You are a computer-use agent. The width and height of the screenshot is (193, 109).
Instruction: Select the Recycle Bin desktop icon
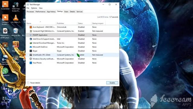tap(16, 32)
